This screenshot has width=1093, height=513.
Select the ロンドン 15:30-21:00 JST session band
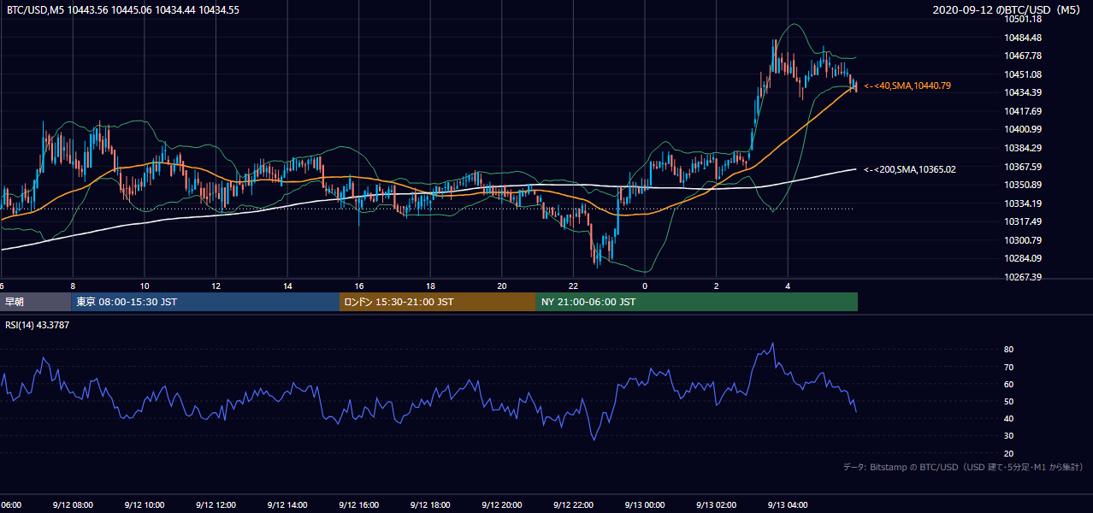(438, 302)
